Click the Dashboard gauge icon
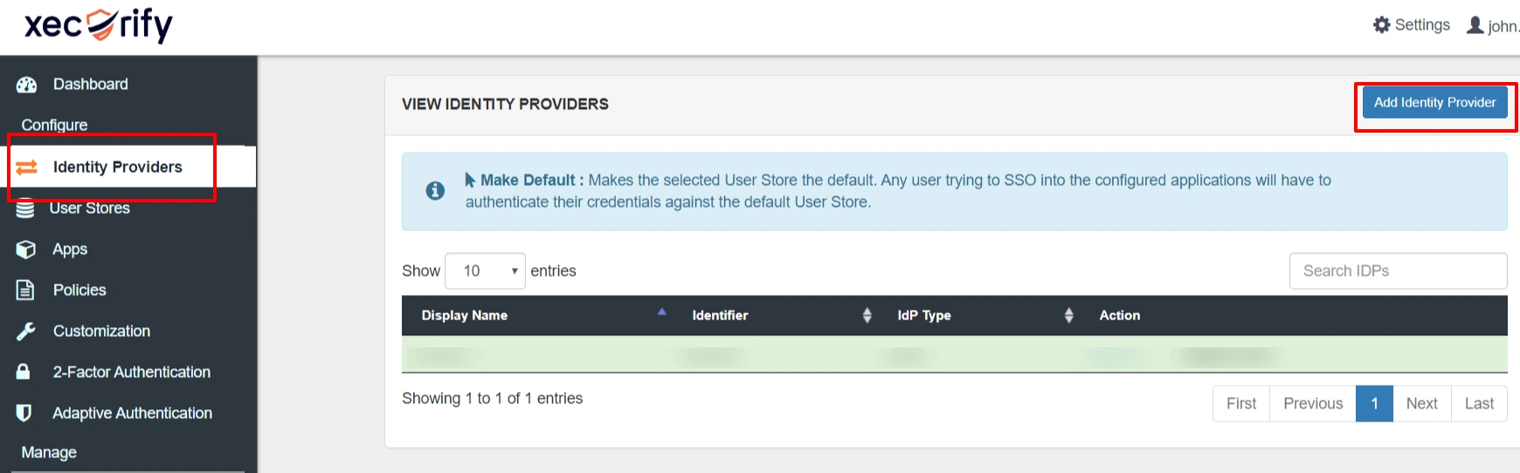1520x473 pixels. tap(26, 85)
